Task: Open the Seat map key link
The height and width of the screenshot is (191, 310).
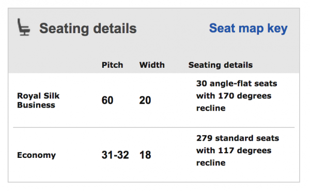Action: (249, 28)
